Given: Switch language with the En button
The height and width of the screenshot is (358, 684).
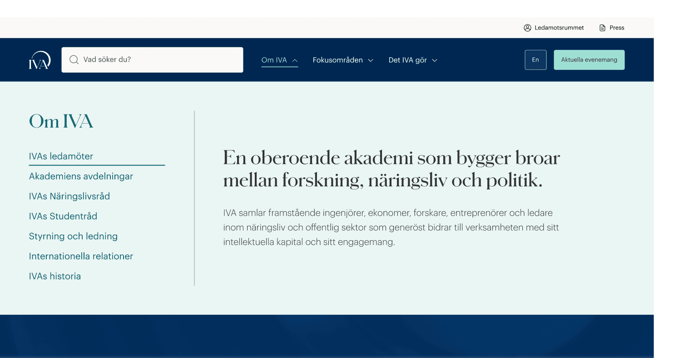Looking at the screenshot, I should click(x=535, y=60).
